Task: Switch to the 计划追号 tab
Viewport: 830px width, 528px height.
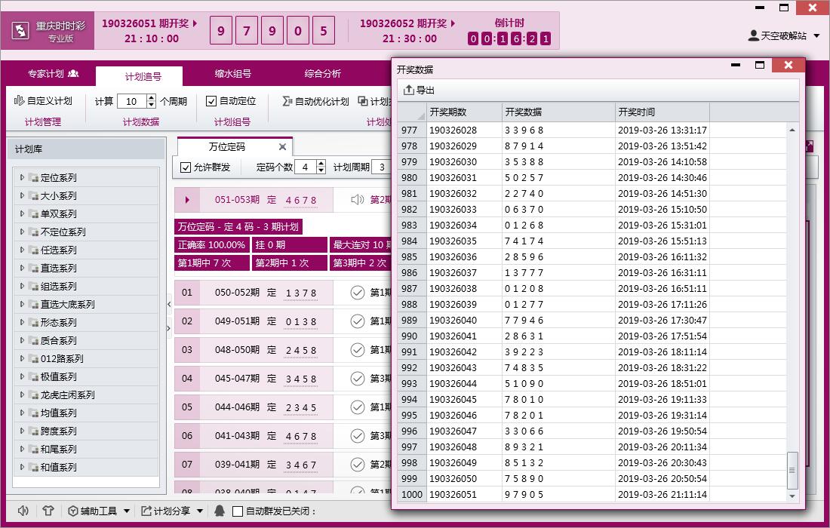Action: tap(139, 77)
